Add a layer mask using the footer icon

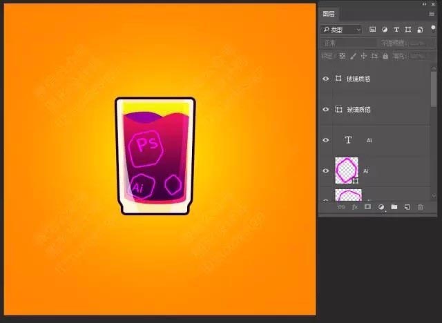[367, 207]
